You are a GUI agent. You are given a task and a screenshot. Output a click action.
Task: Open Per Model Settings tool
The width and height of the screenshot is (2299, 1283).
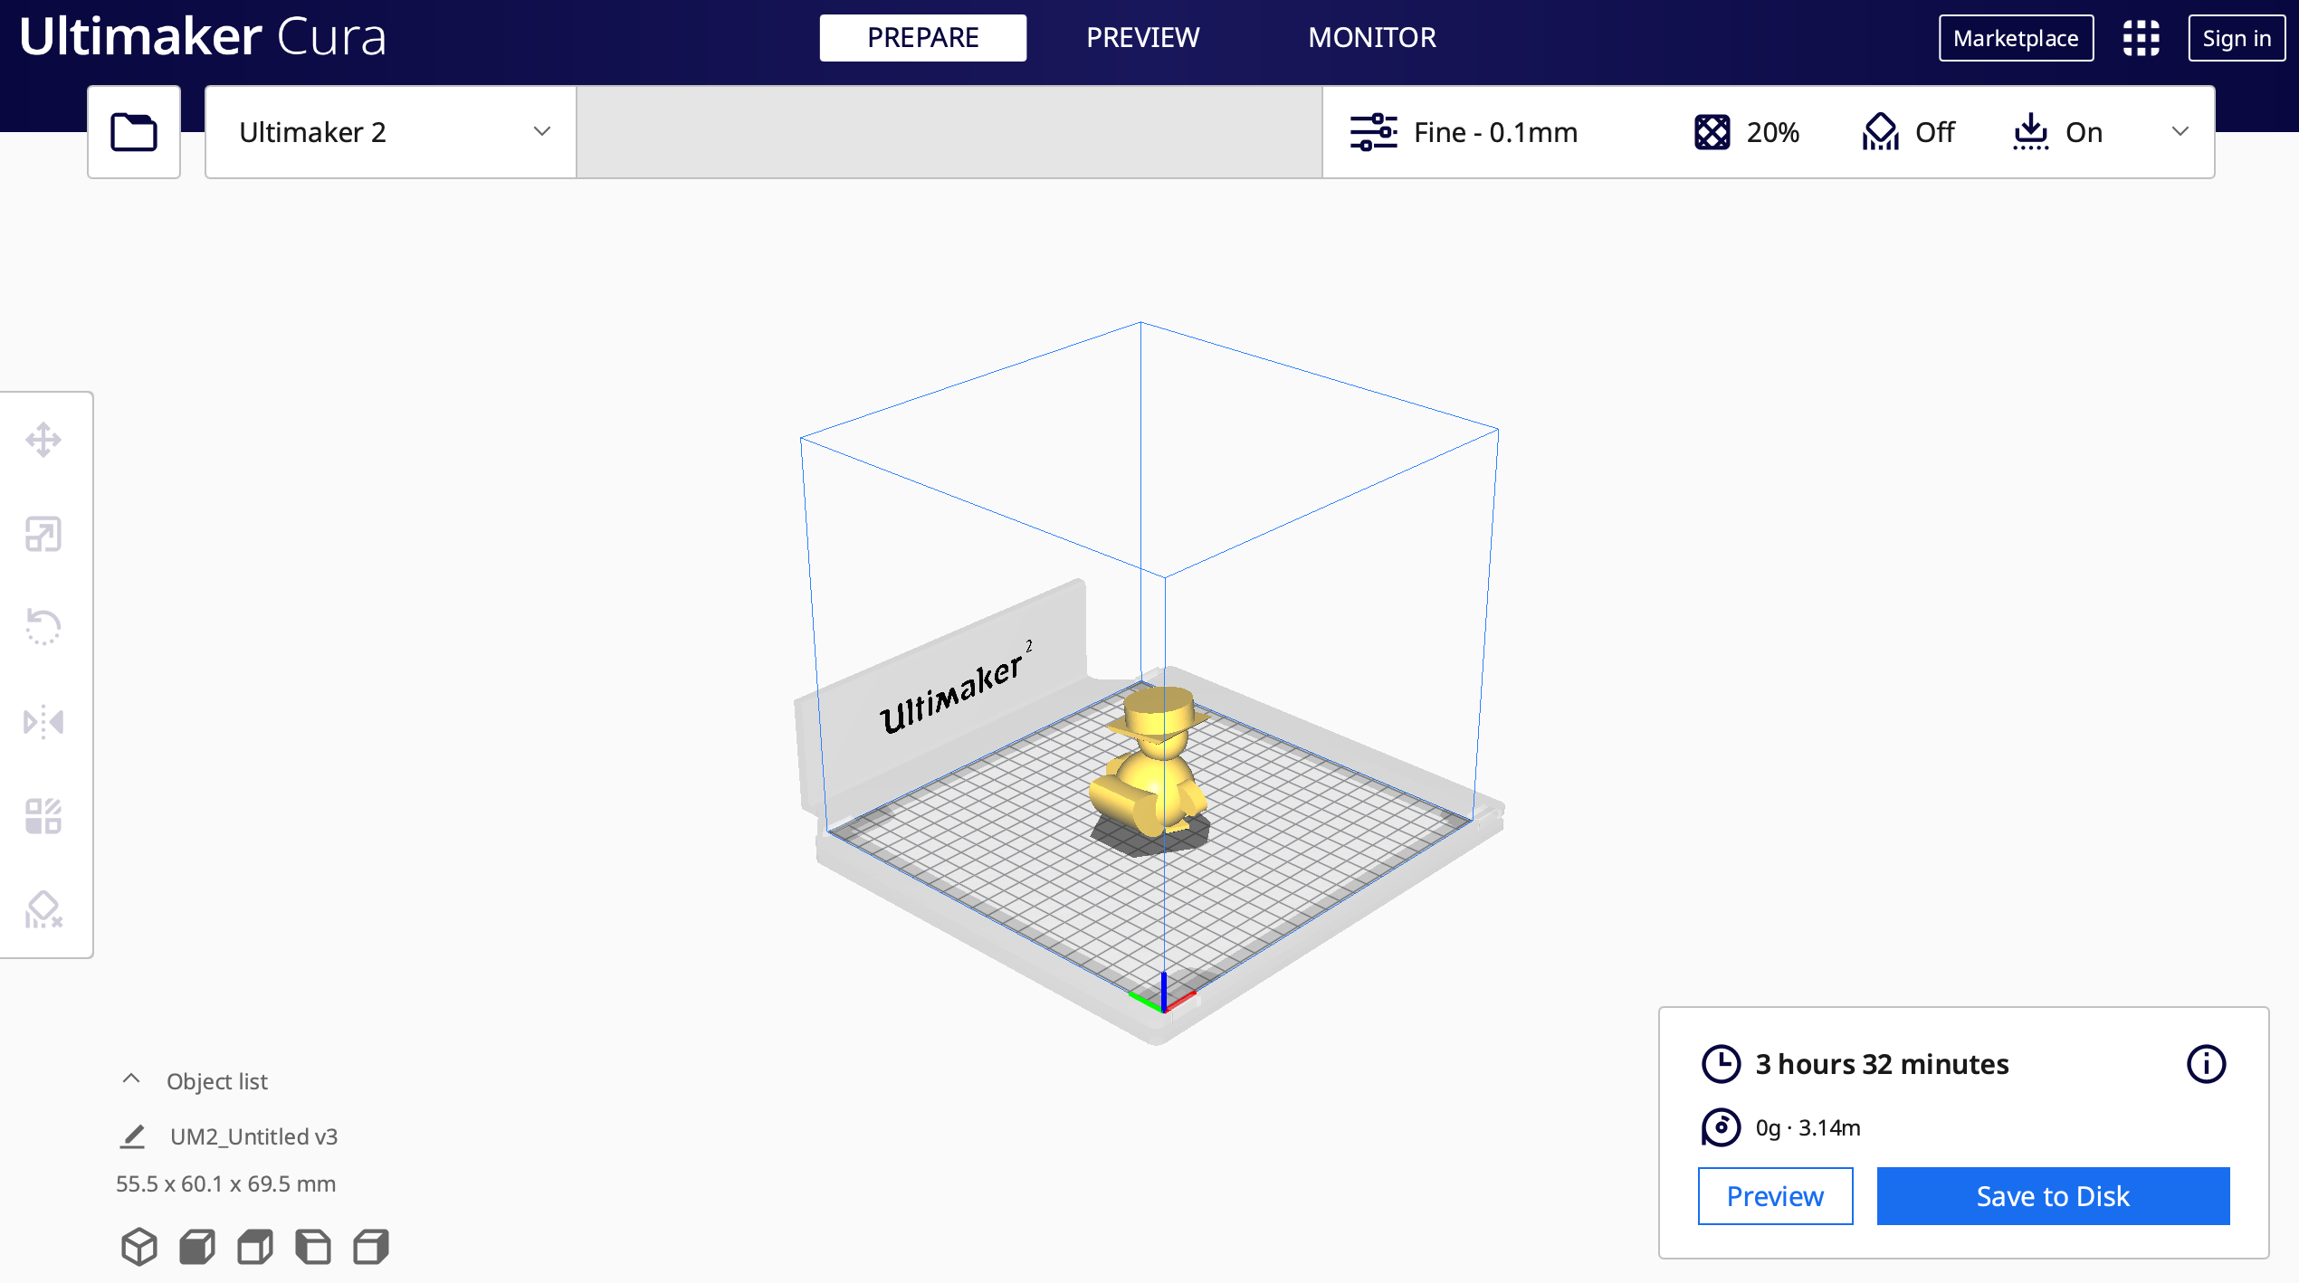click(x=43, y=816)
